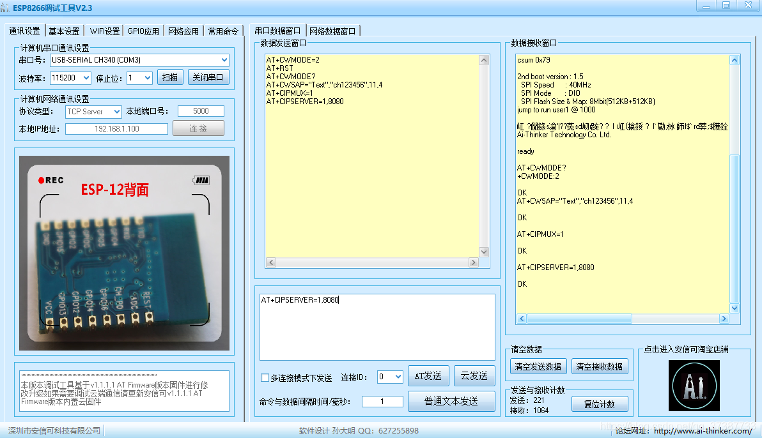
Task: Click +CWMODE:2 response in receive window
Action: (538, 176)
